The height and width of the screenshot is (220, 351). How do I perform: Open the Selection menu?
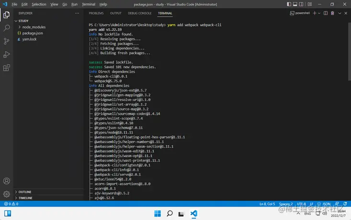click(x=39, y=4)
